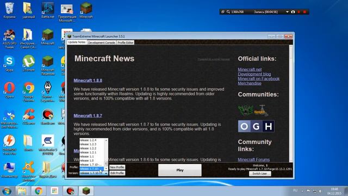
Task: Open the Minecraft 1.8.7 news link
Action: pos(88,115)
